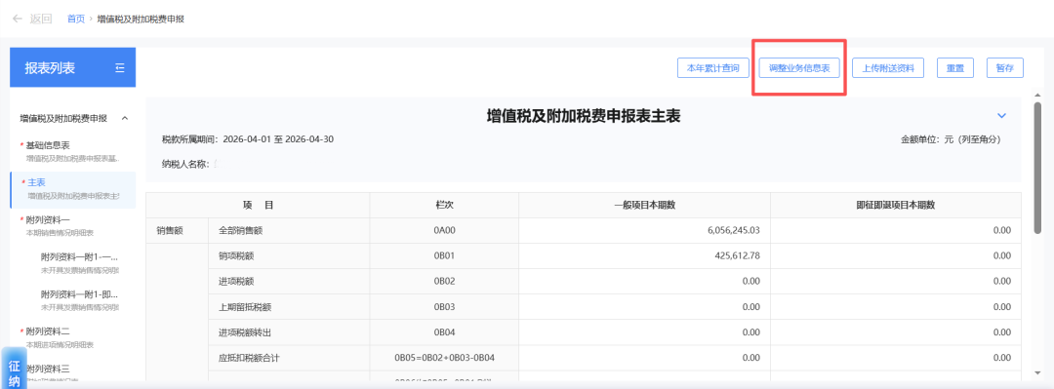Screen dimensions: 1054x389
Task: Click the 即征即退项目本期数 column header
Action: (x=896, y=206)
